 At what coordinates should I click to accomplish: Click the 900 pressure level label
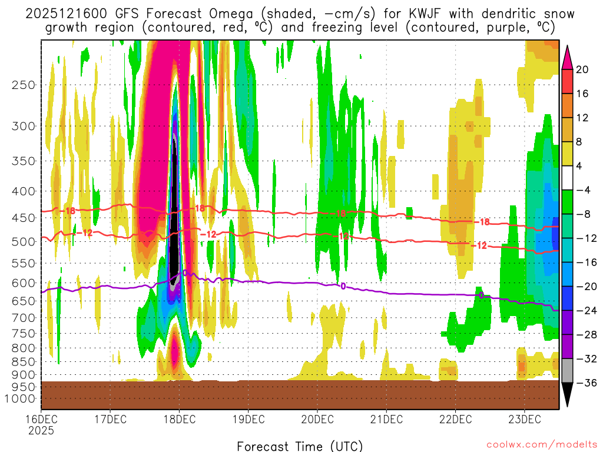coord(24,375)
